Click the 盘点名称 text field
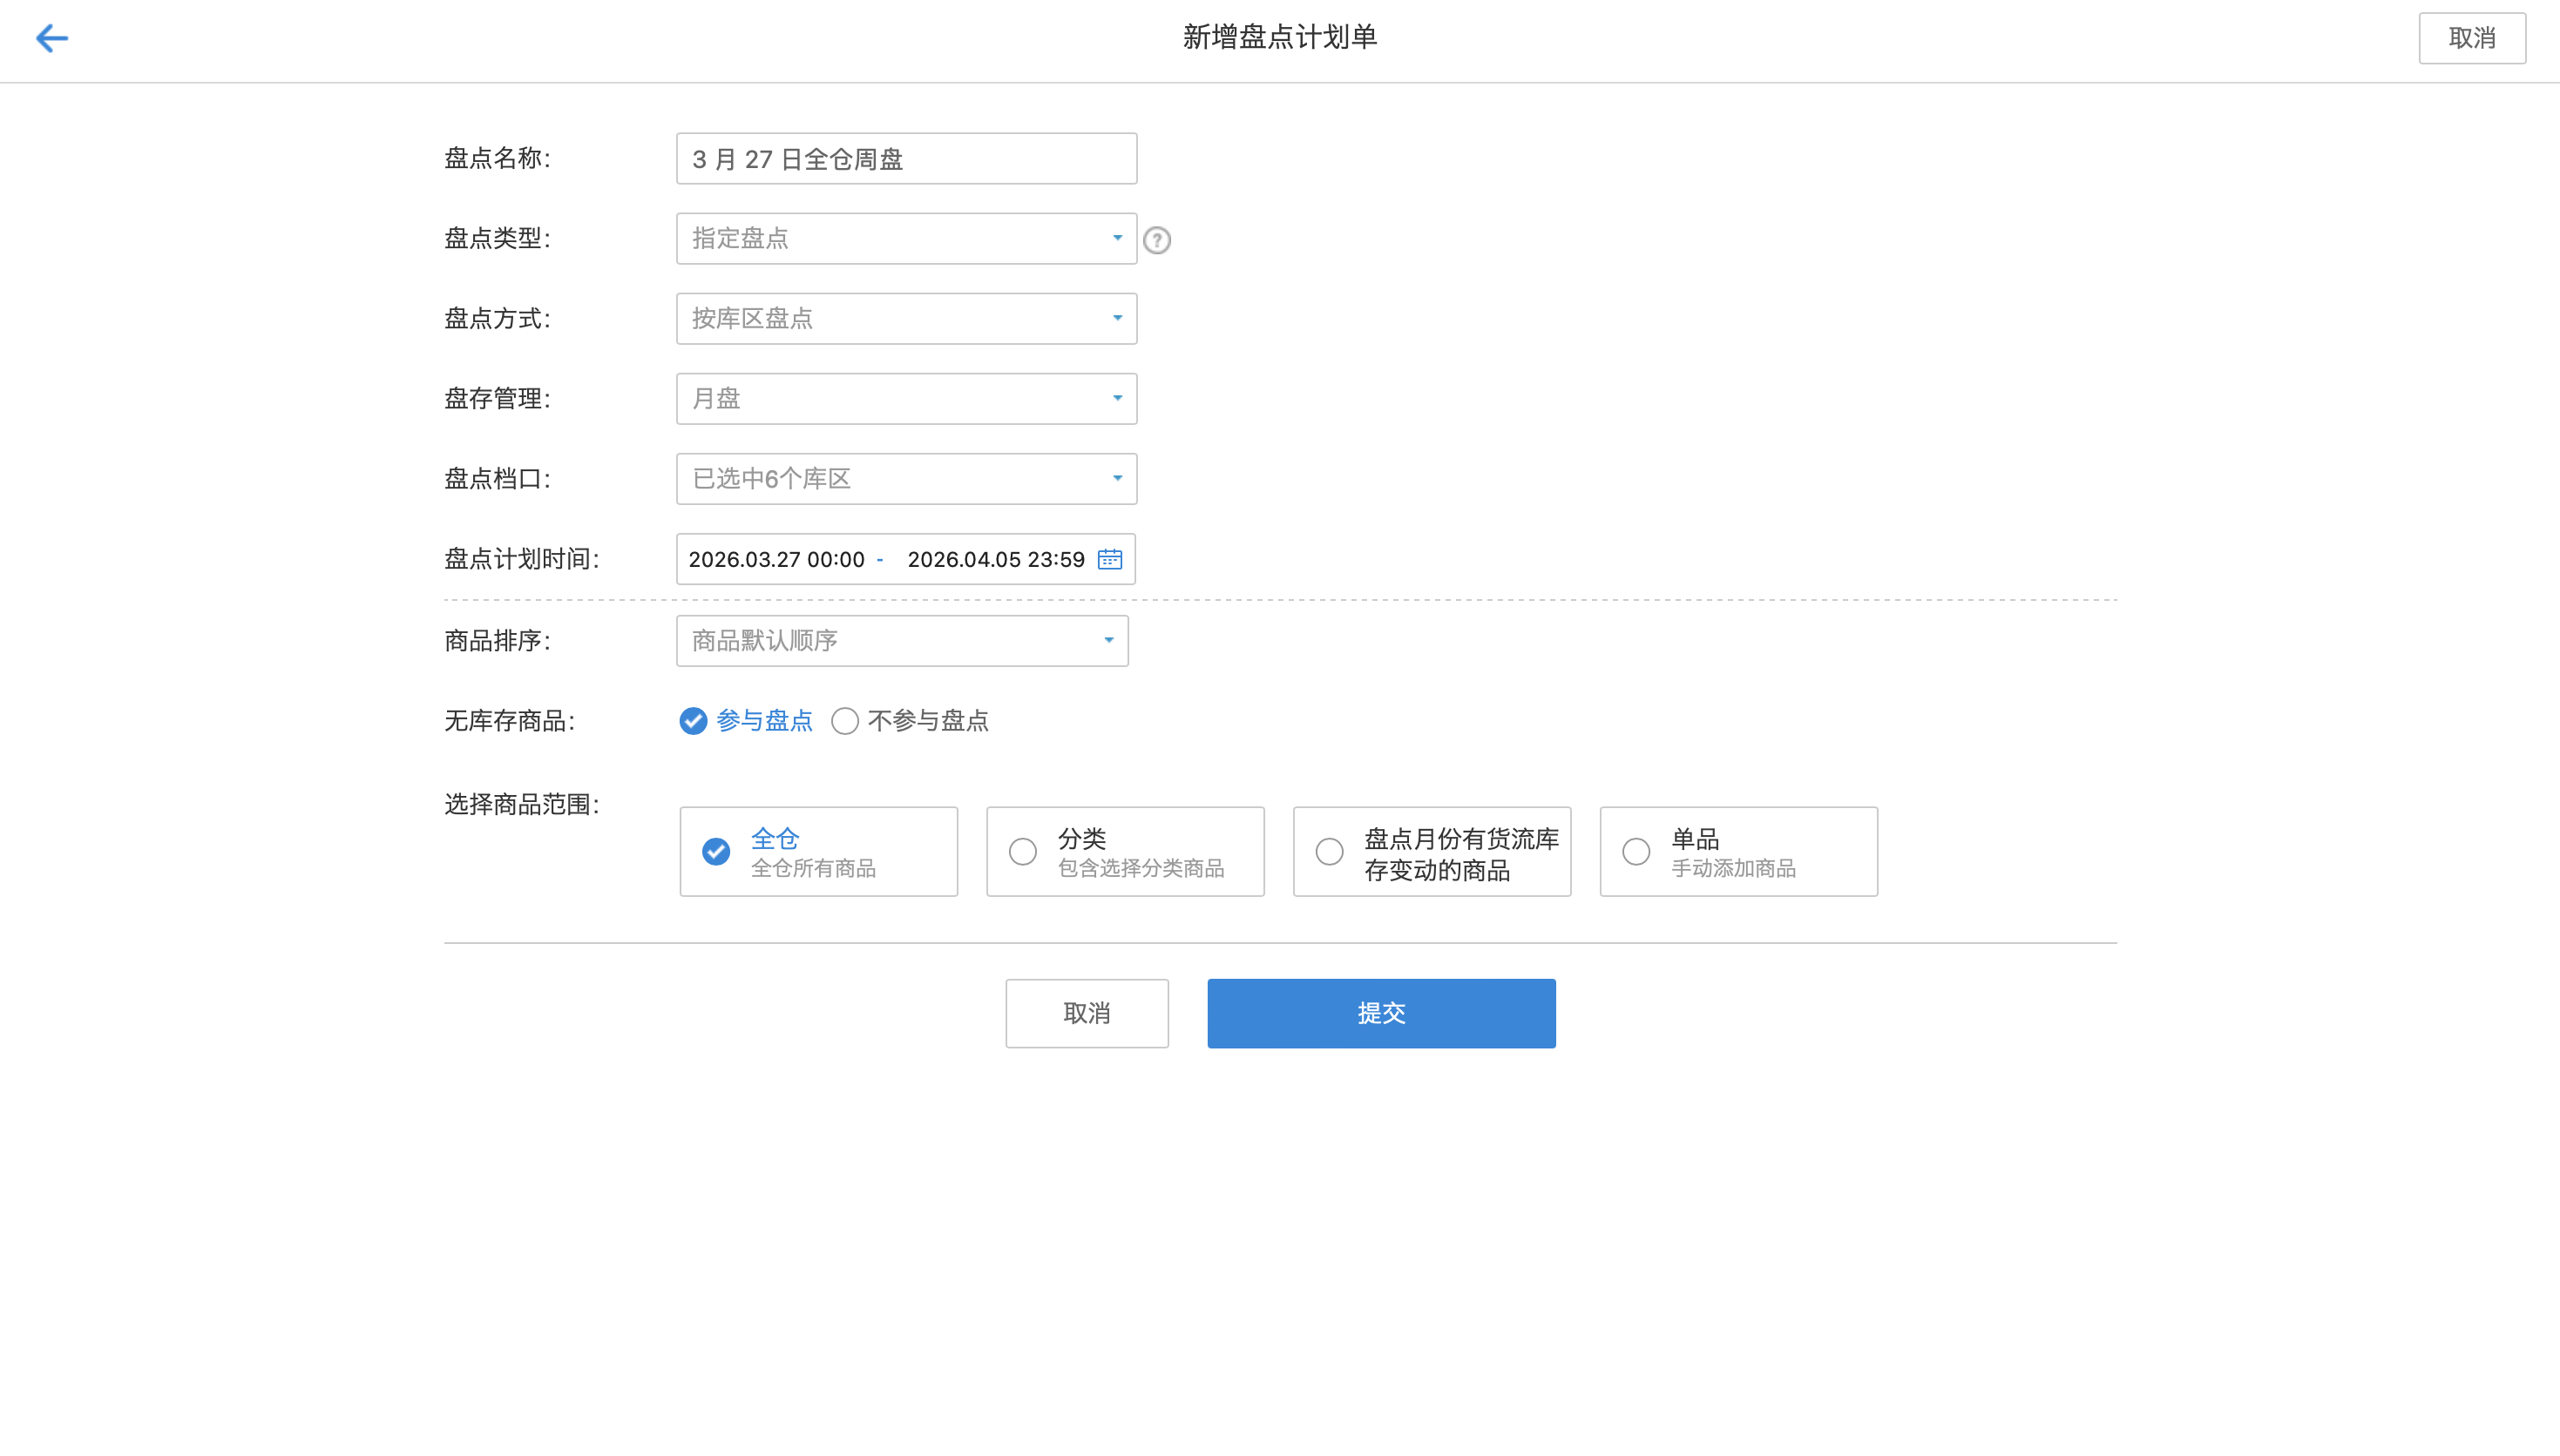This screenshot has width=2560, height=1456. pos(905,159)
